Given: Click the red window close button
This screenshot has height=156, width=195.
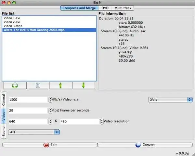Looking at the screenshot, I should (x=4, y=3).
